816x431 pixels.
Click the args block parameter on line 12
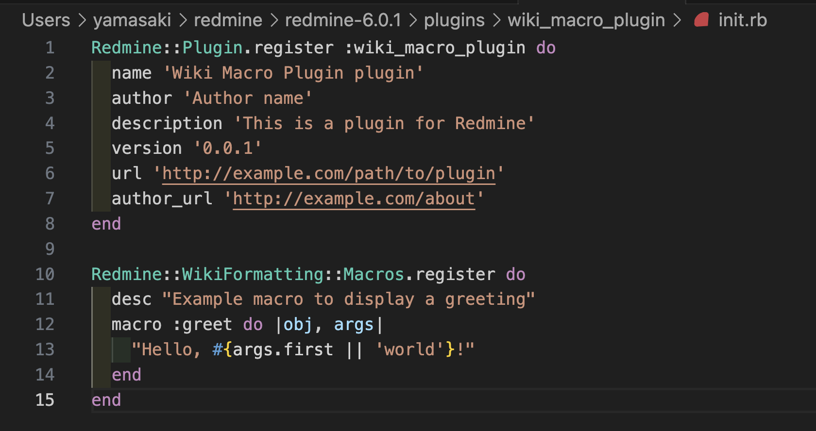[354, 324]
